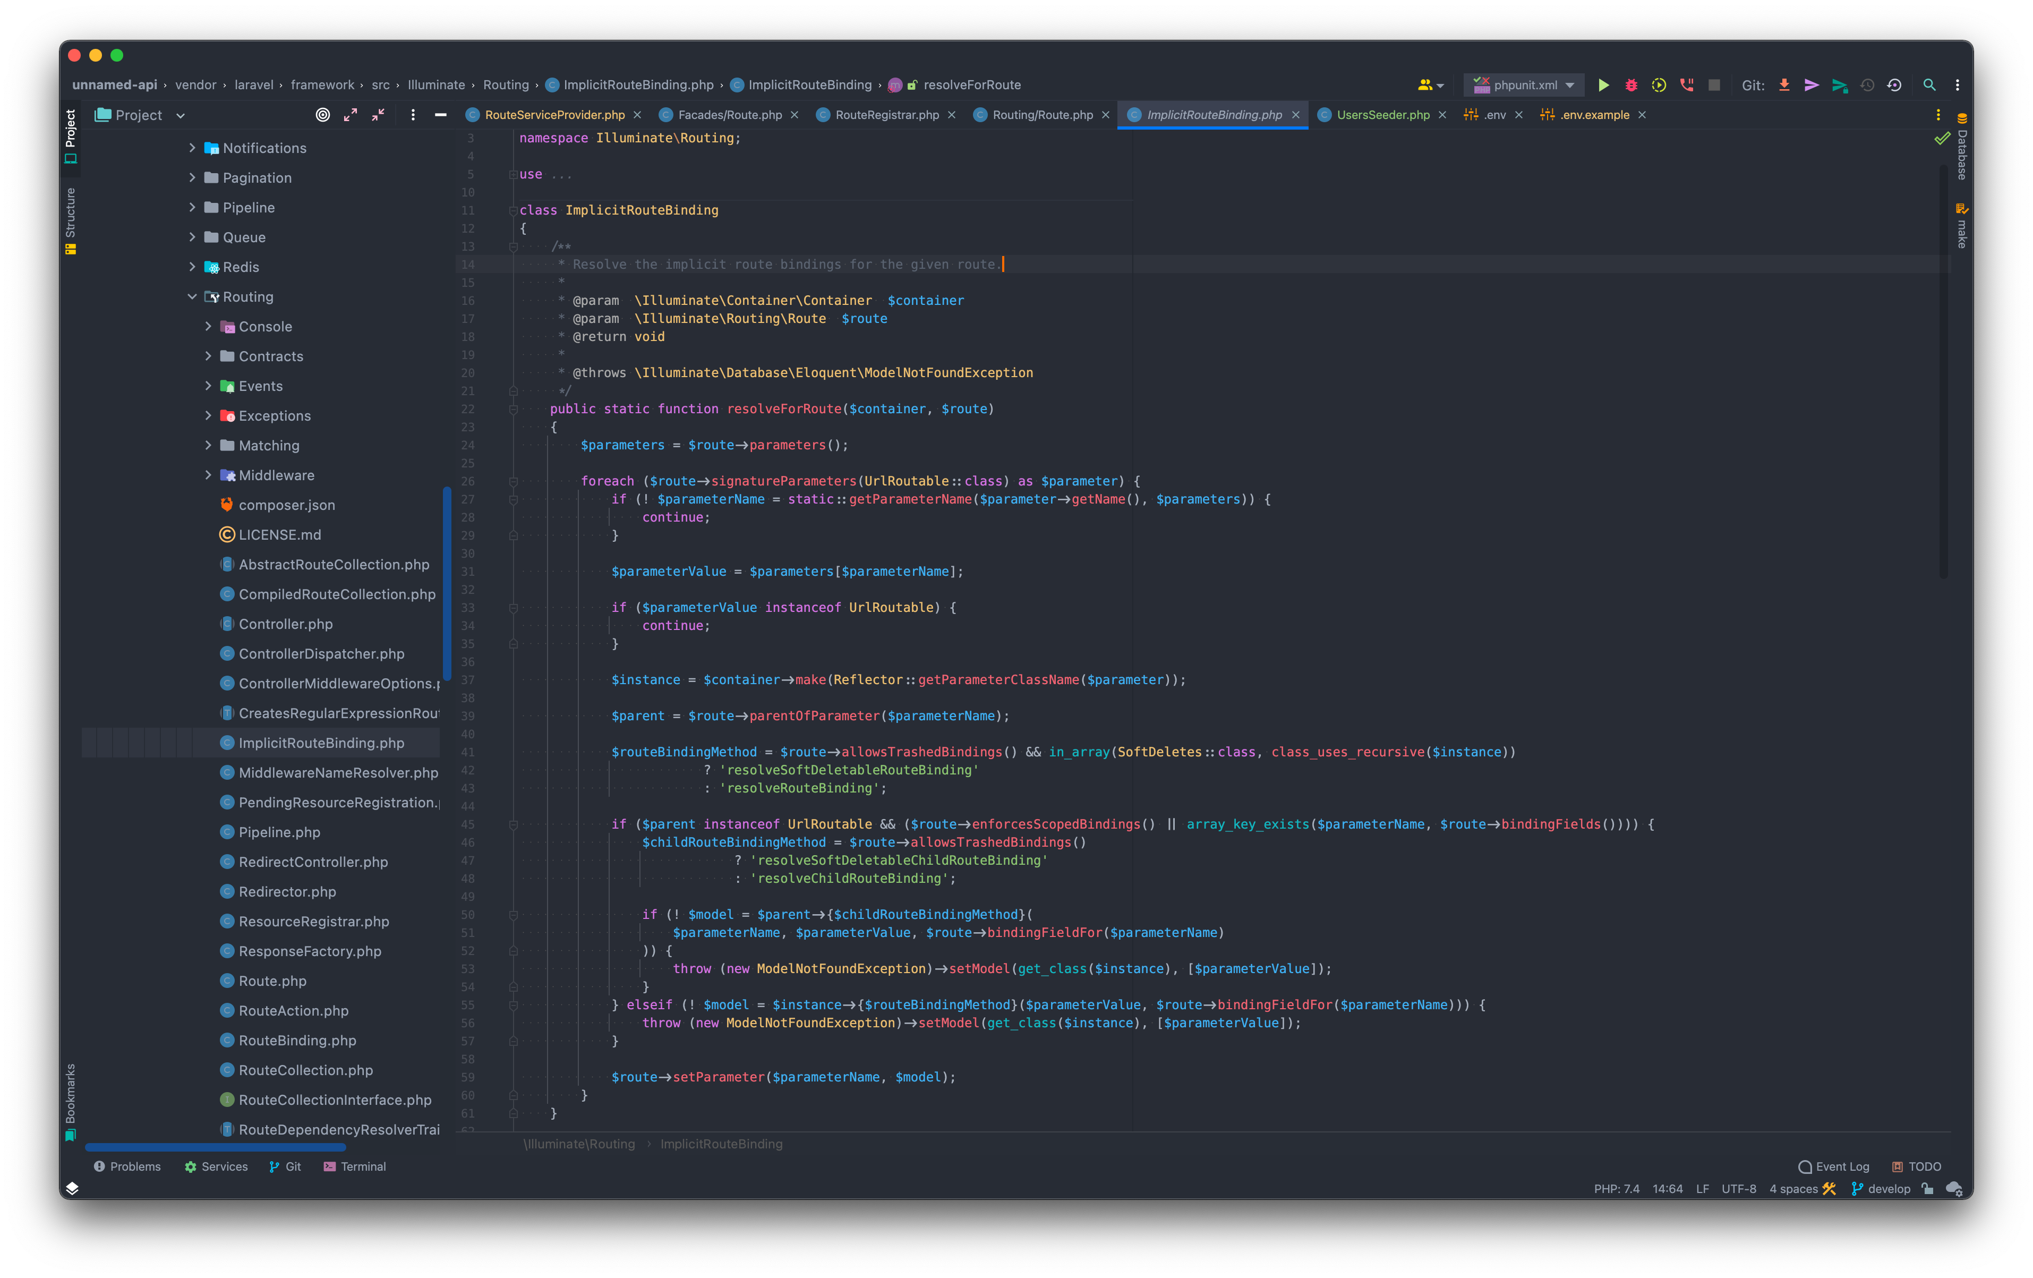
Task: Open Route.php in project tree
Action: [272, 981]
